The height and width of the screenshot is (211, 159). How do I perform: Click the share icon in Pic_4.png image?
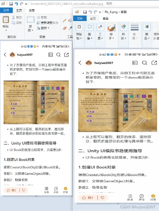[154, 63]
